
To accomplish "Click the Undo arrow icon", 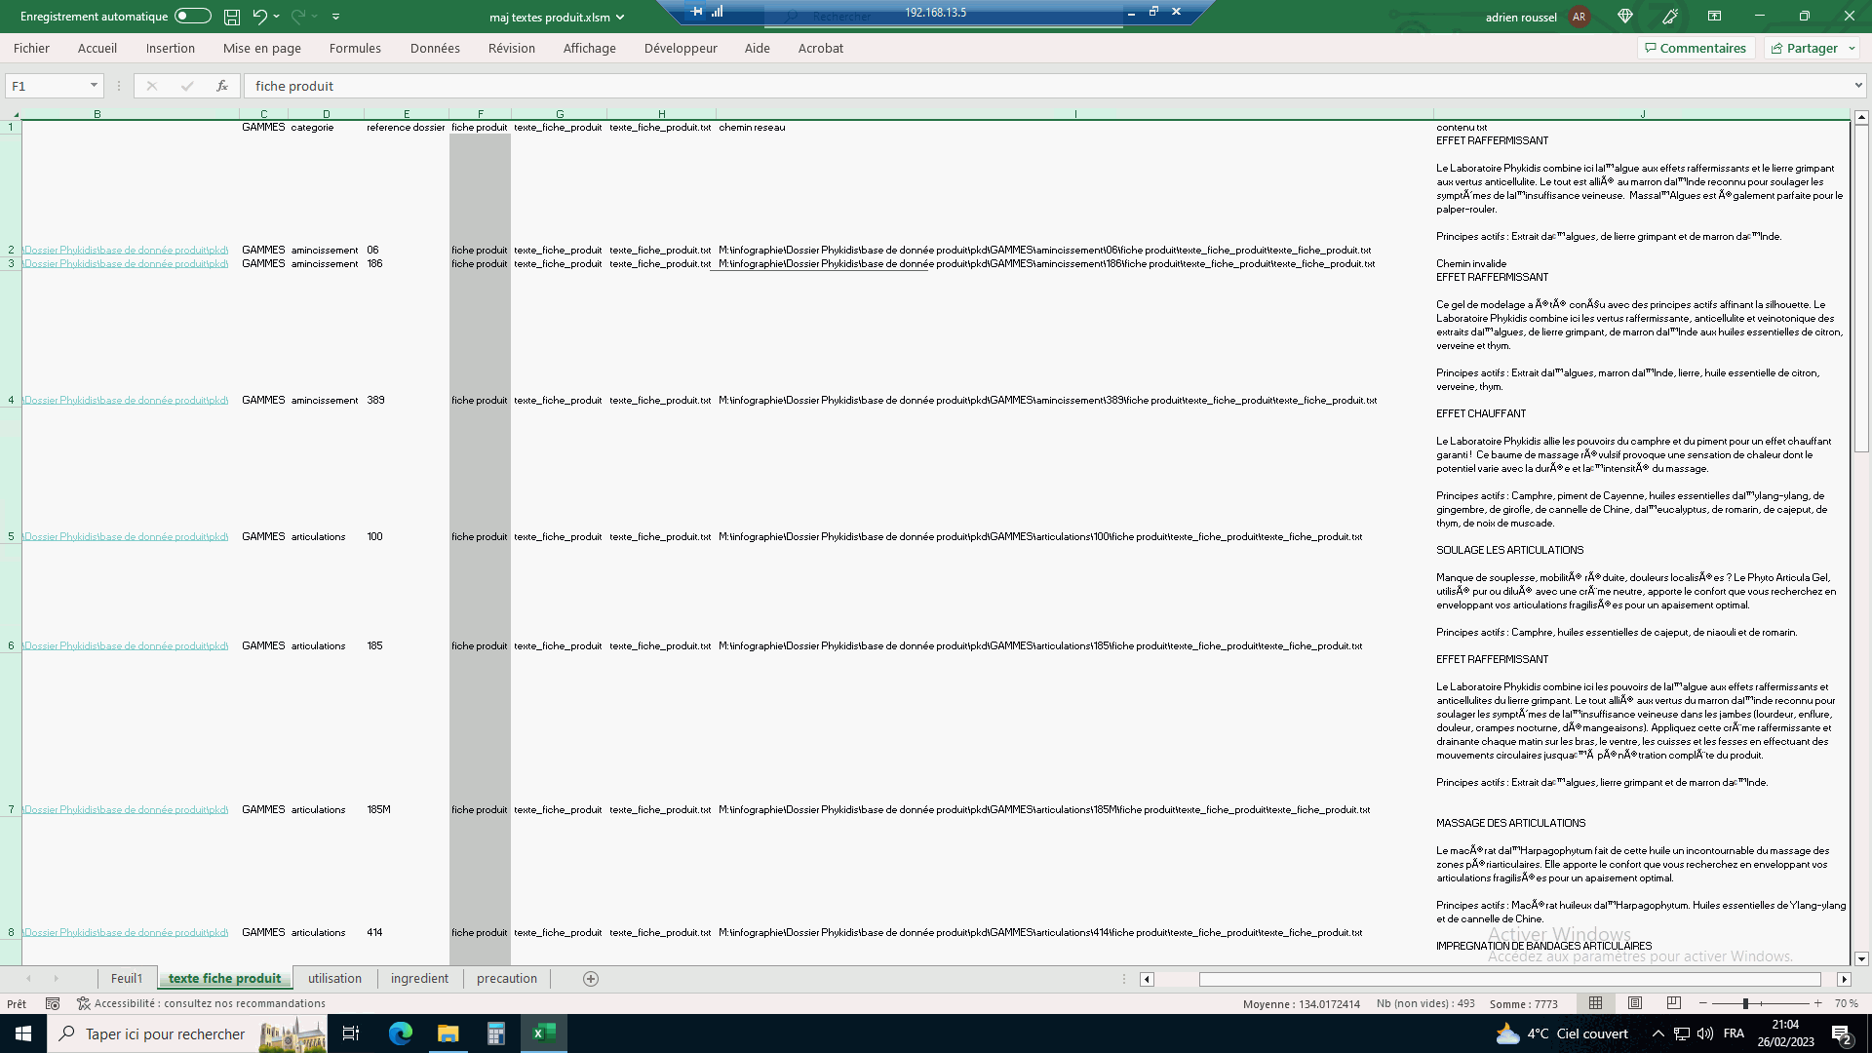I will click(x=259, y=17).
